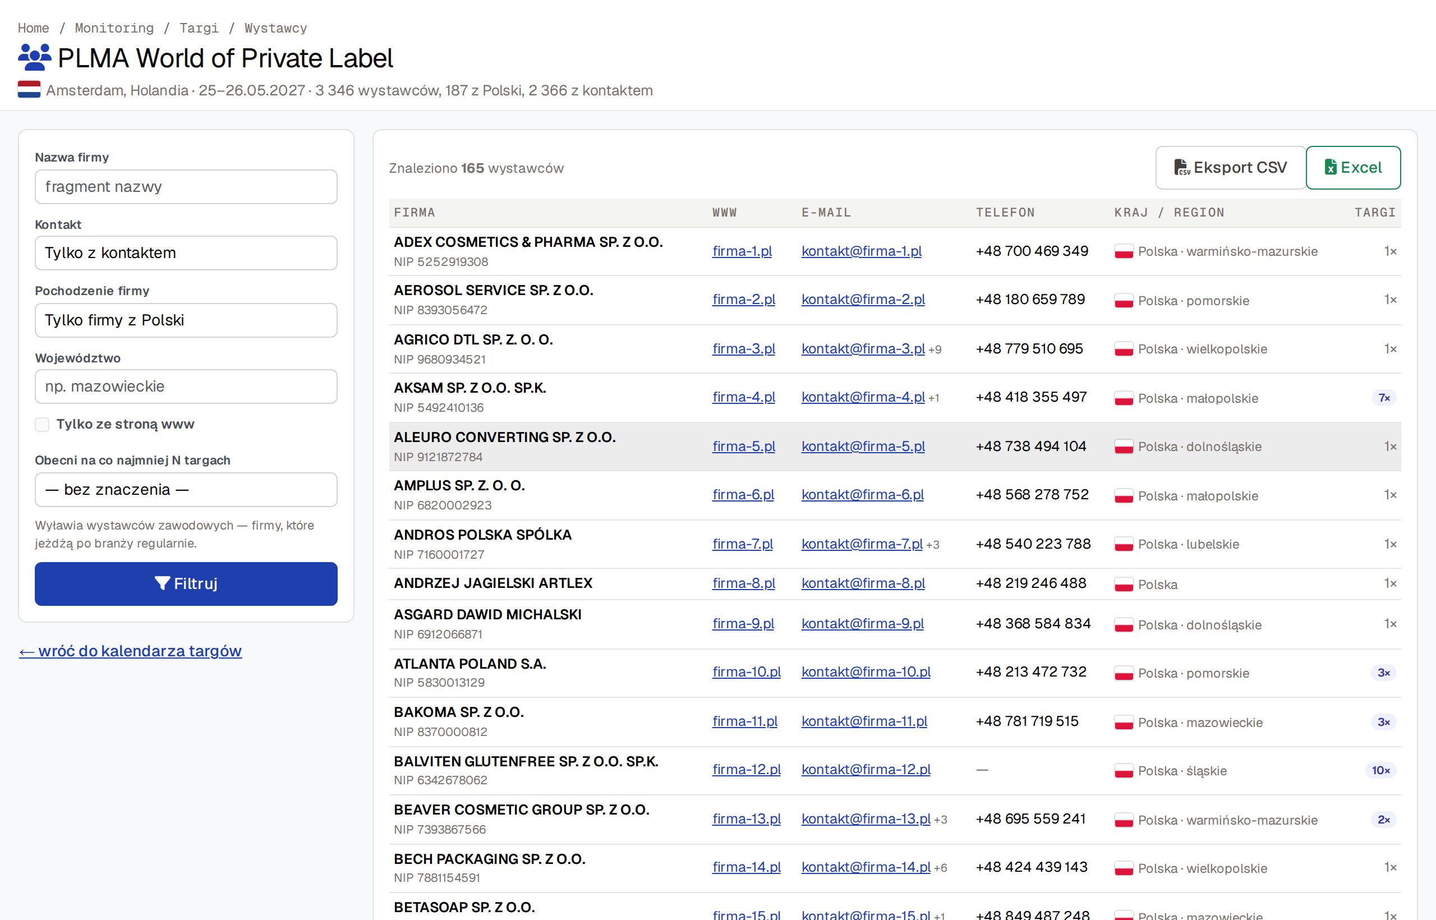The width and height of the screenshot is (1436, 920).
Task: Open the 'Pochodzenie firmy' dropdown
Action: (x=186, y=320)
